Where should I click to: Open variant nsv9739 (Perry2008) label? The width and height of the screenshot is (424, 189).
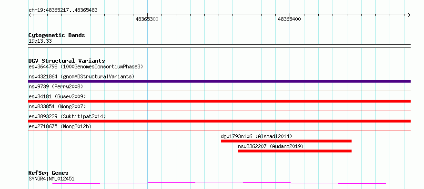click(56, 86)
